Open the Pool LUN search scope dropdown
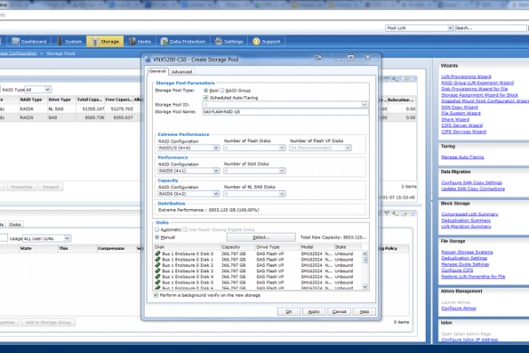This screenshot has width=529, height=353. 450,28
